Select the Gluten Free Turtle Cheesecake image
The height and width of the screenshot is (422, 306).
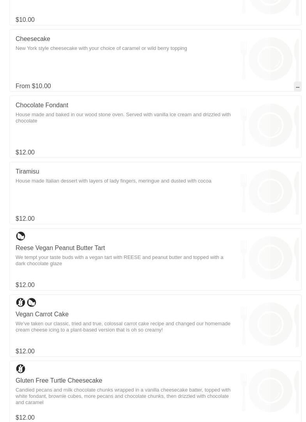pyautogui.click(x=270, y=390)
